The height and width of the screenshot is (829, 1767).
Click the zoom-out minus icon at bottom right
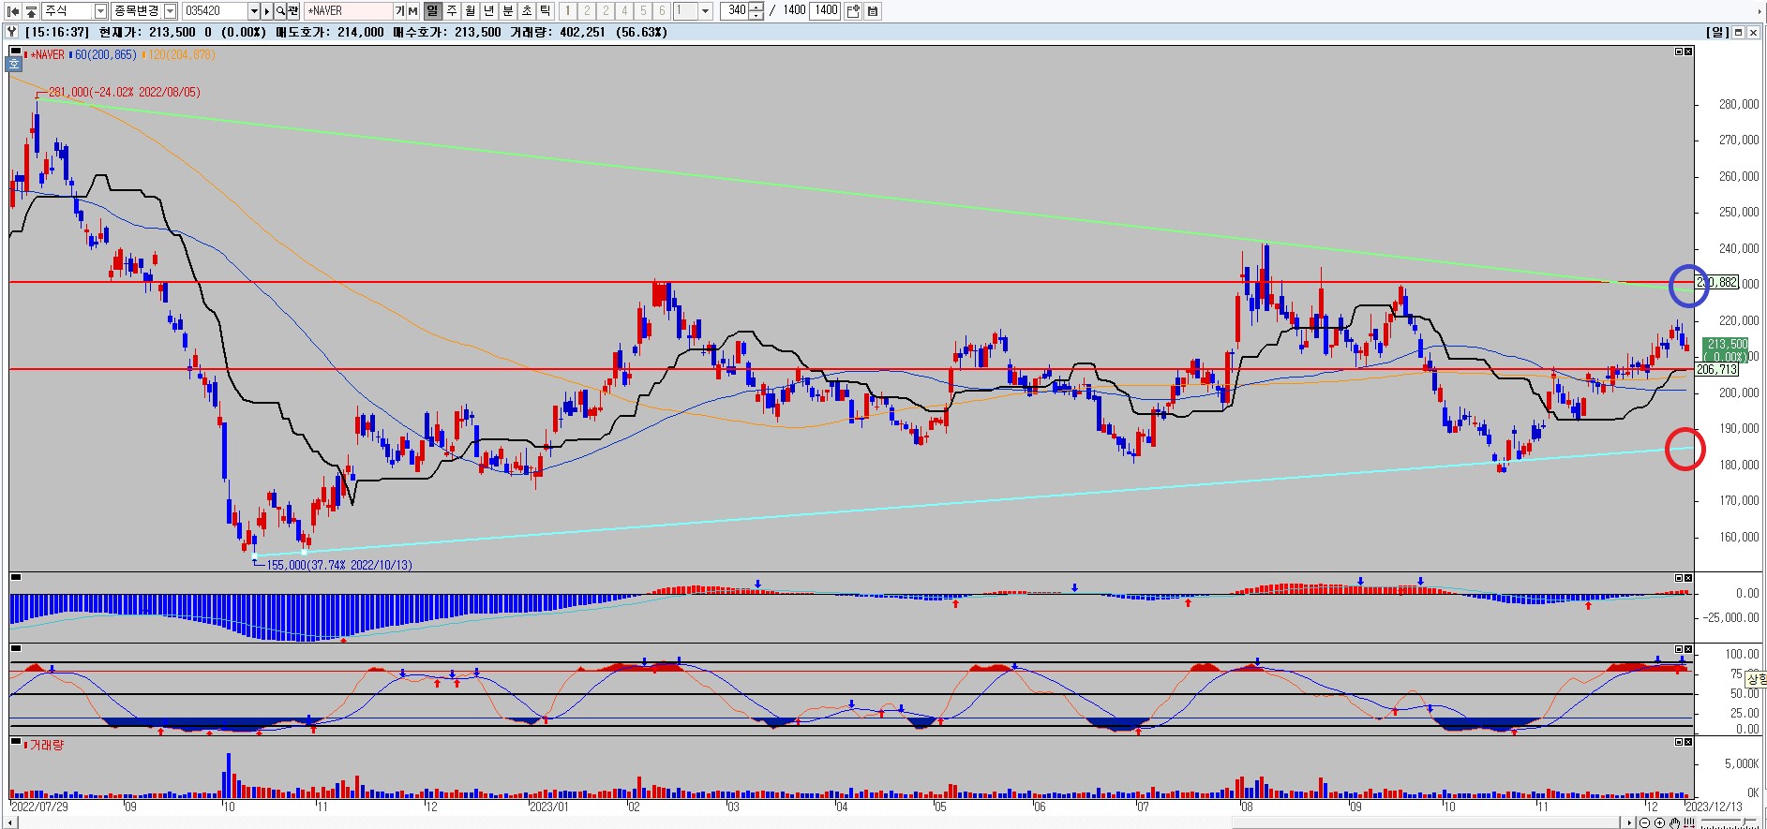coord(1644,822)
